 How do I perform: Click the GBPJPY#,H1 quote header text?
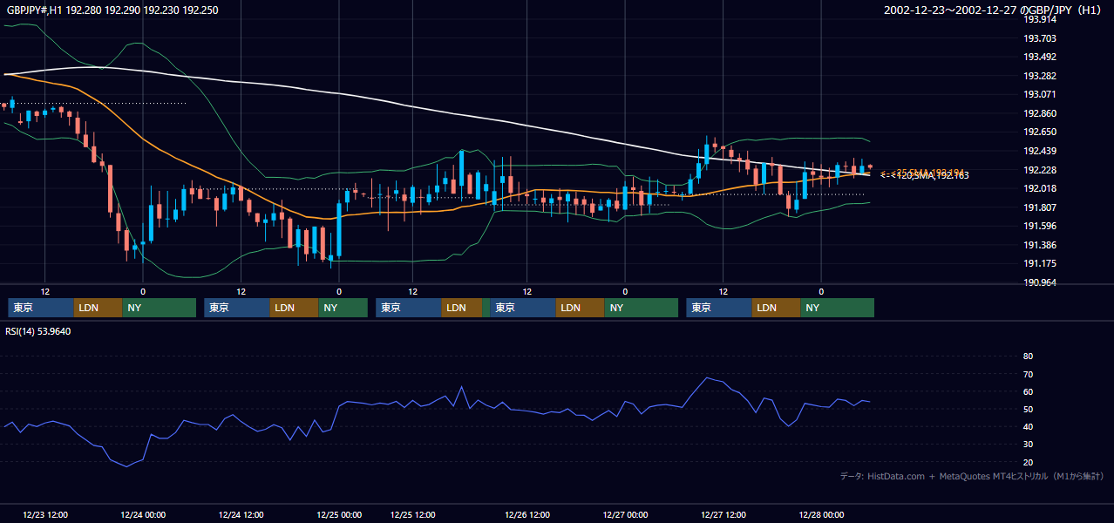pyautogui.click(x=112, y=10)
